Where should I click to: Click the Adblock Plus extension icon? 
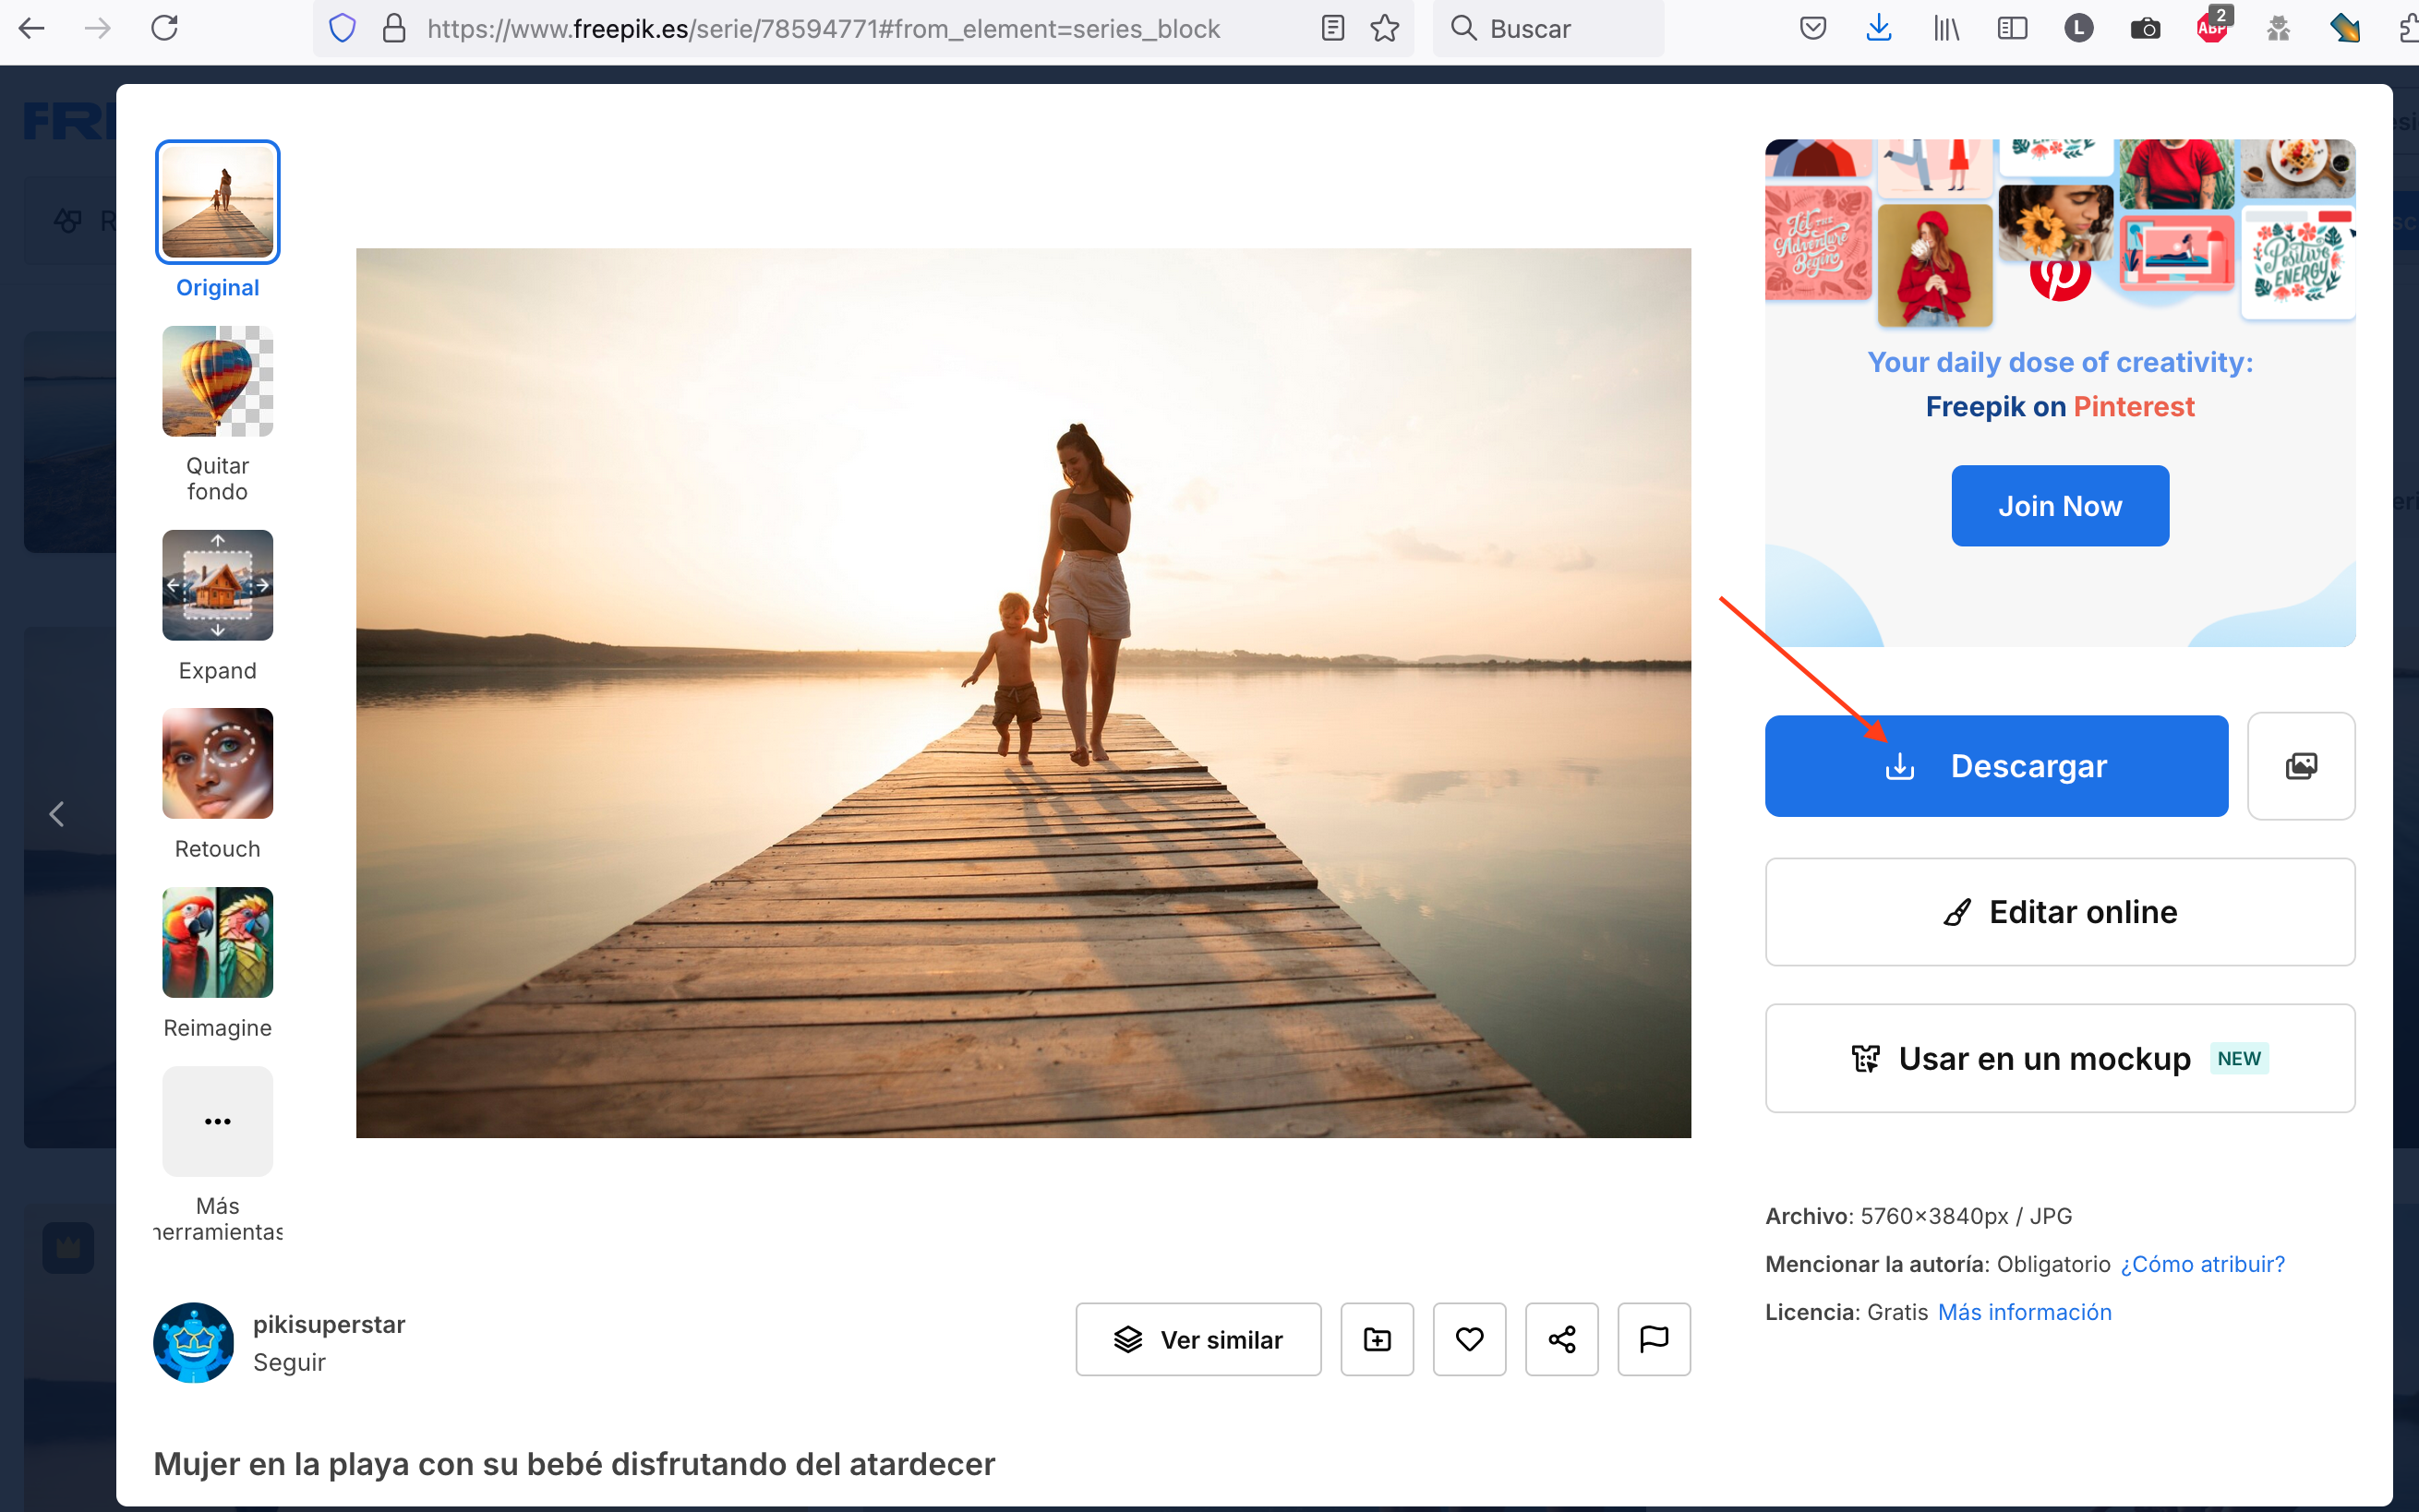coord(2211,28)
